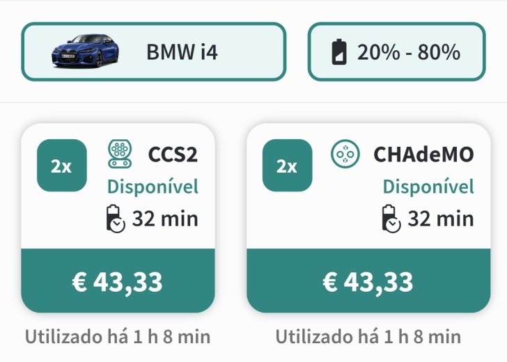507x362 pixels.
Task: Click the blue BMW i4 car thumbnail
Action: (86, 51)
